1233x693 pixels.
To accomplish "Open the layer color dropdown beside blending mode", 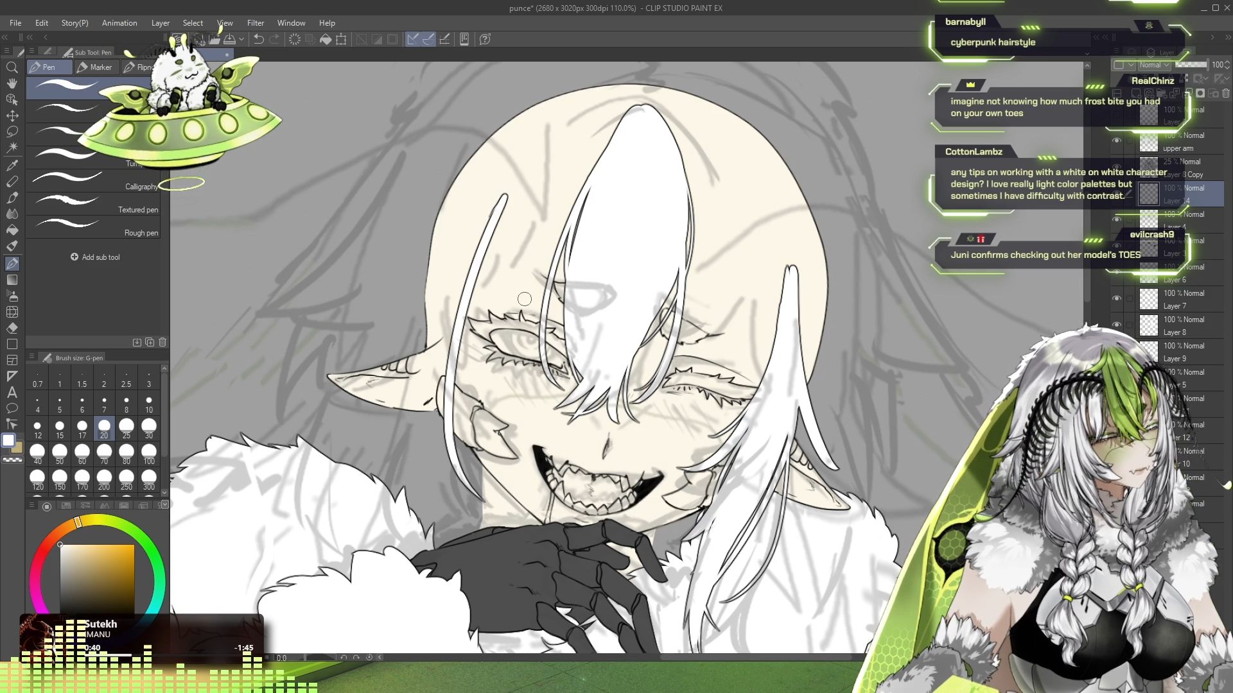I will pyautogui.click(x=1124, y=65).
